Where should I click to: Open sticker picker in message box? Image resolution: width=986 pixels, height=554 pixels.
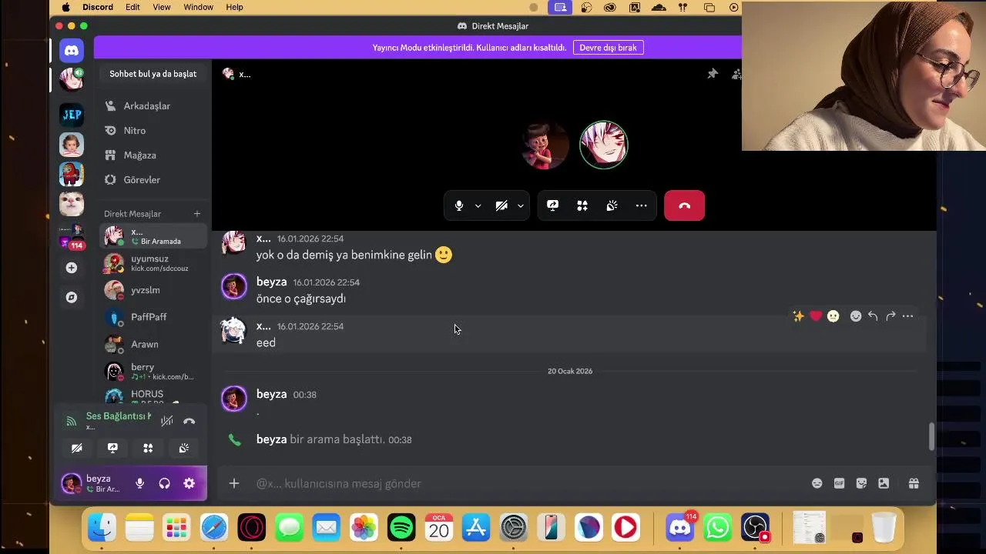(x=862, y=483)
